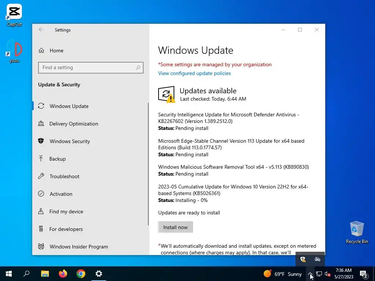This screenshot has height=281, width=375.
Task: Click View configured update policies link
Action: pos(194,73)
